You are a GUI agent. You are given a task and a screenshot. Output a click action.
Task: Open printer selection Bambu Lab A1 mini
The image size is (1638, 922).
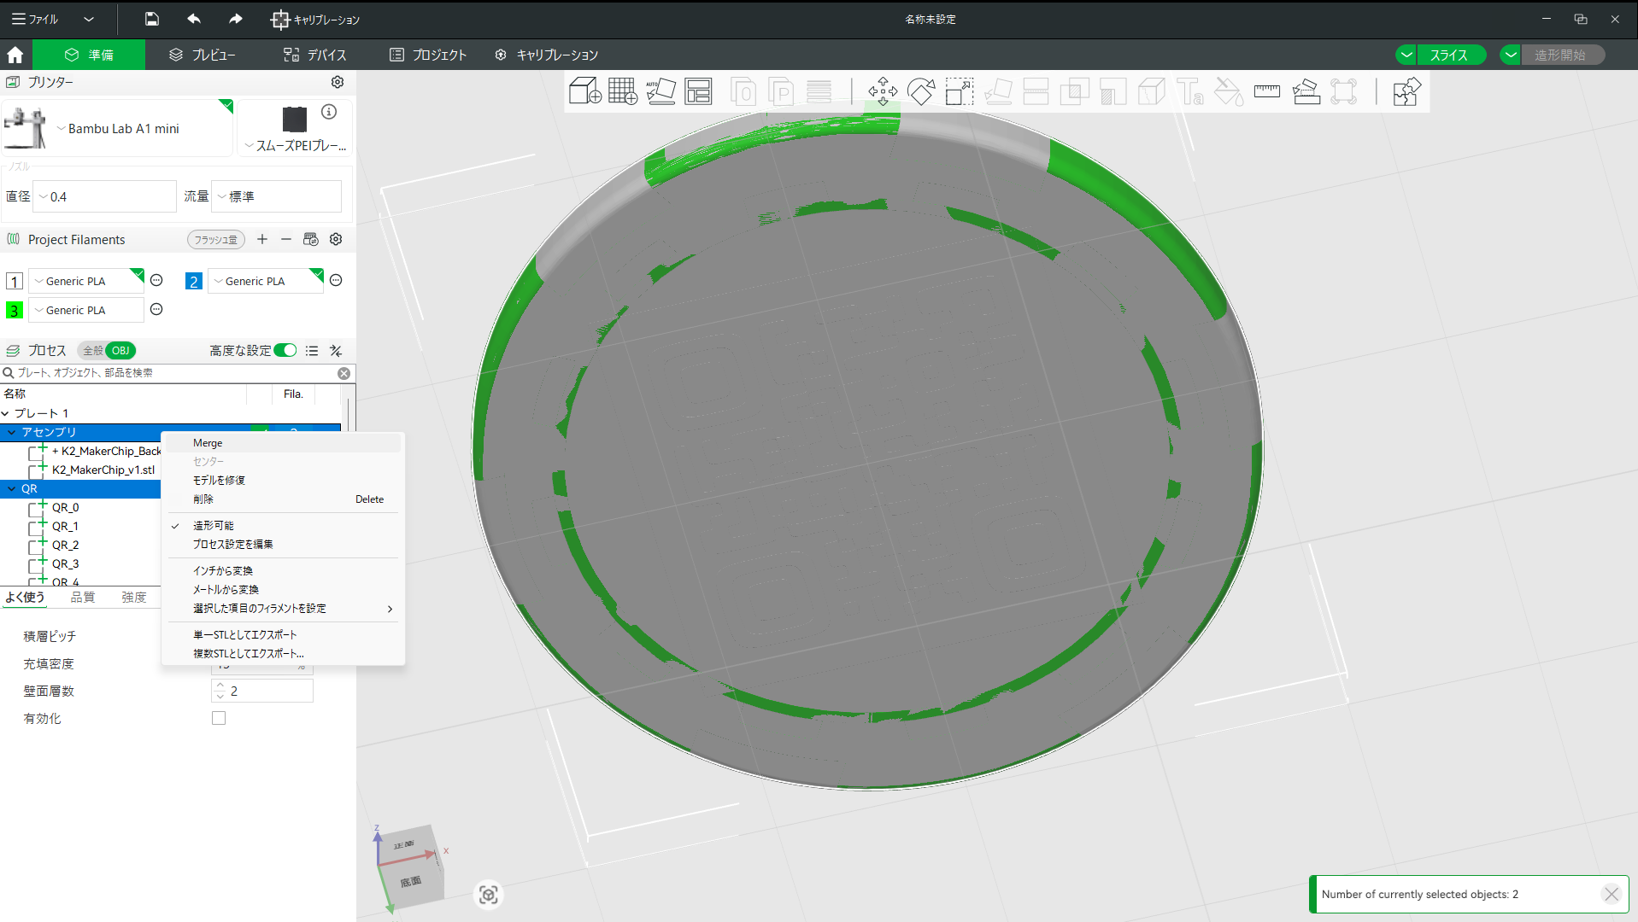tap(118, 128)
